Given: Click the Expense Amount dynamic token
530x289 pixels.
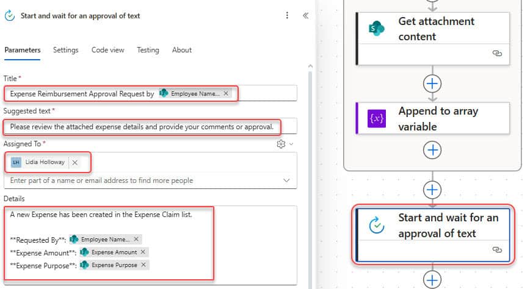Looking at the screenshot, I should (114, 252).
